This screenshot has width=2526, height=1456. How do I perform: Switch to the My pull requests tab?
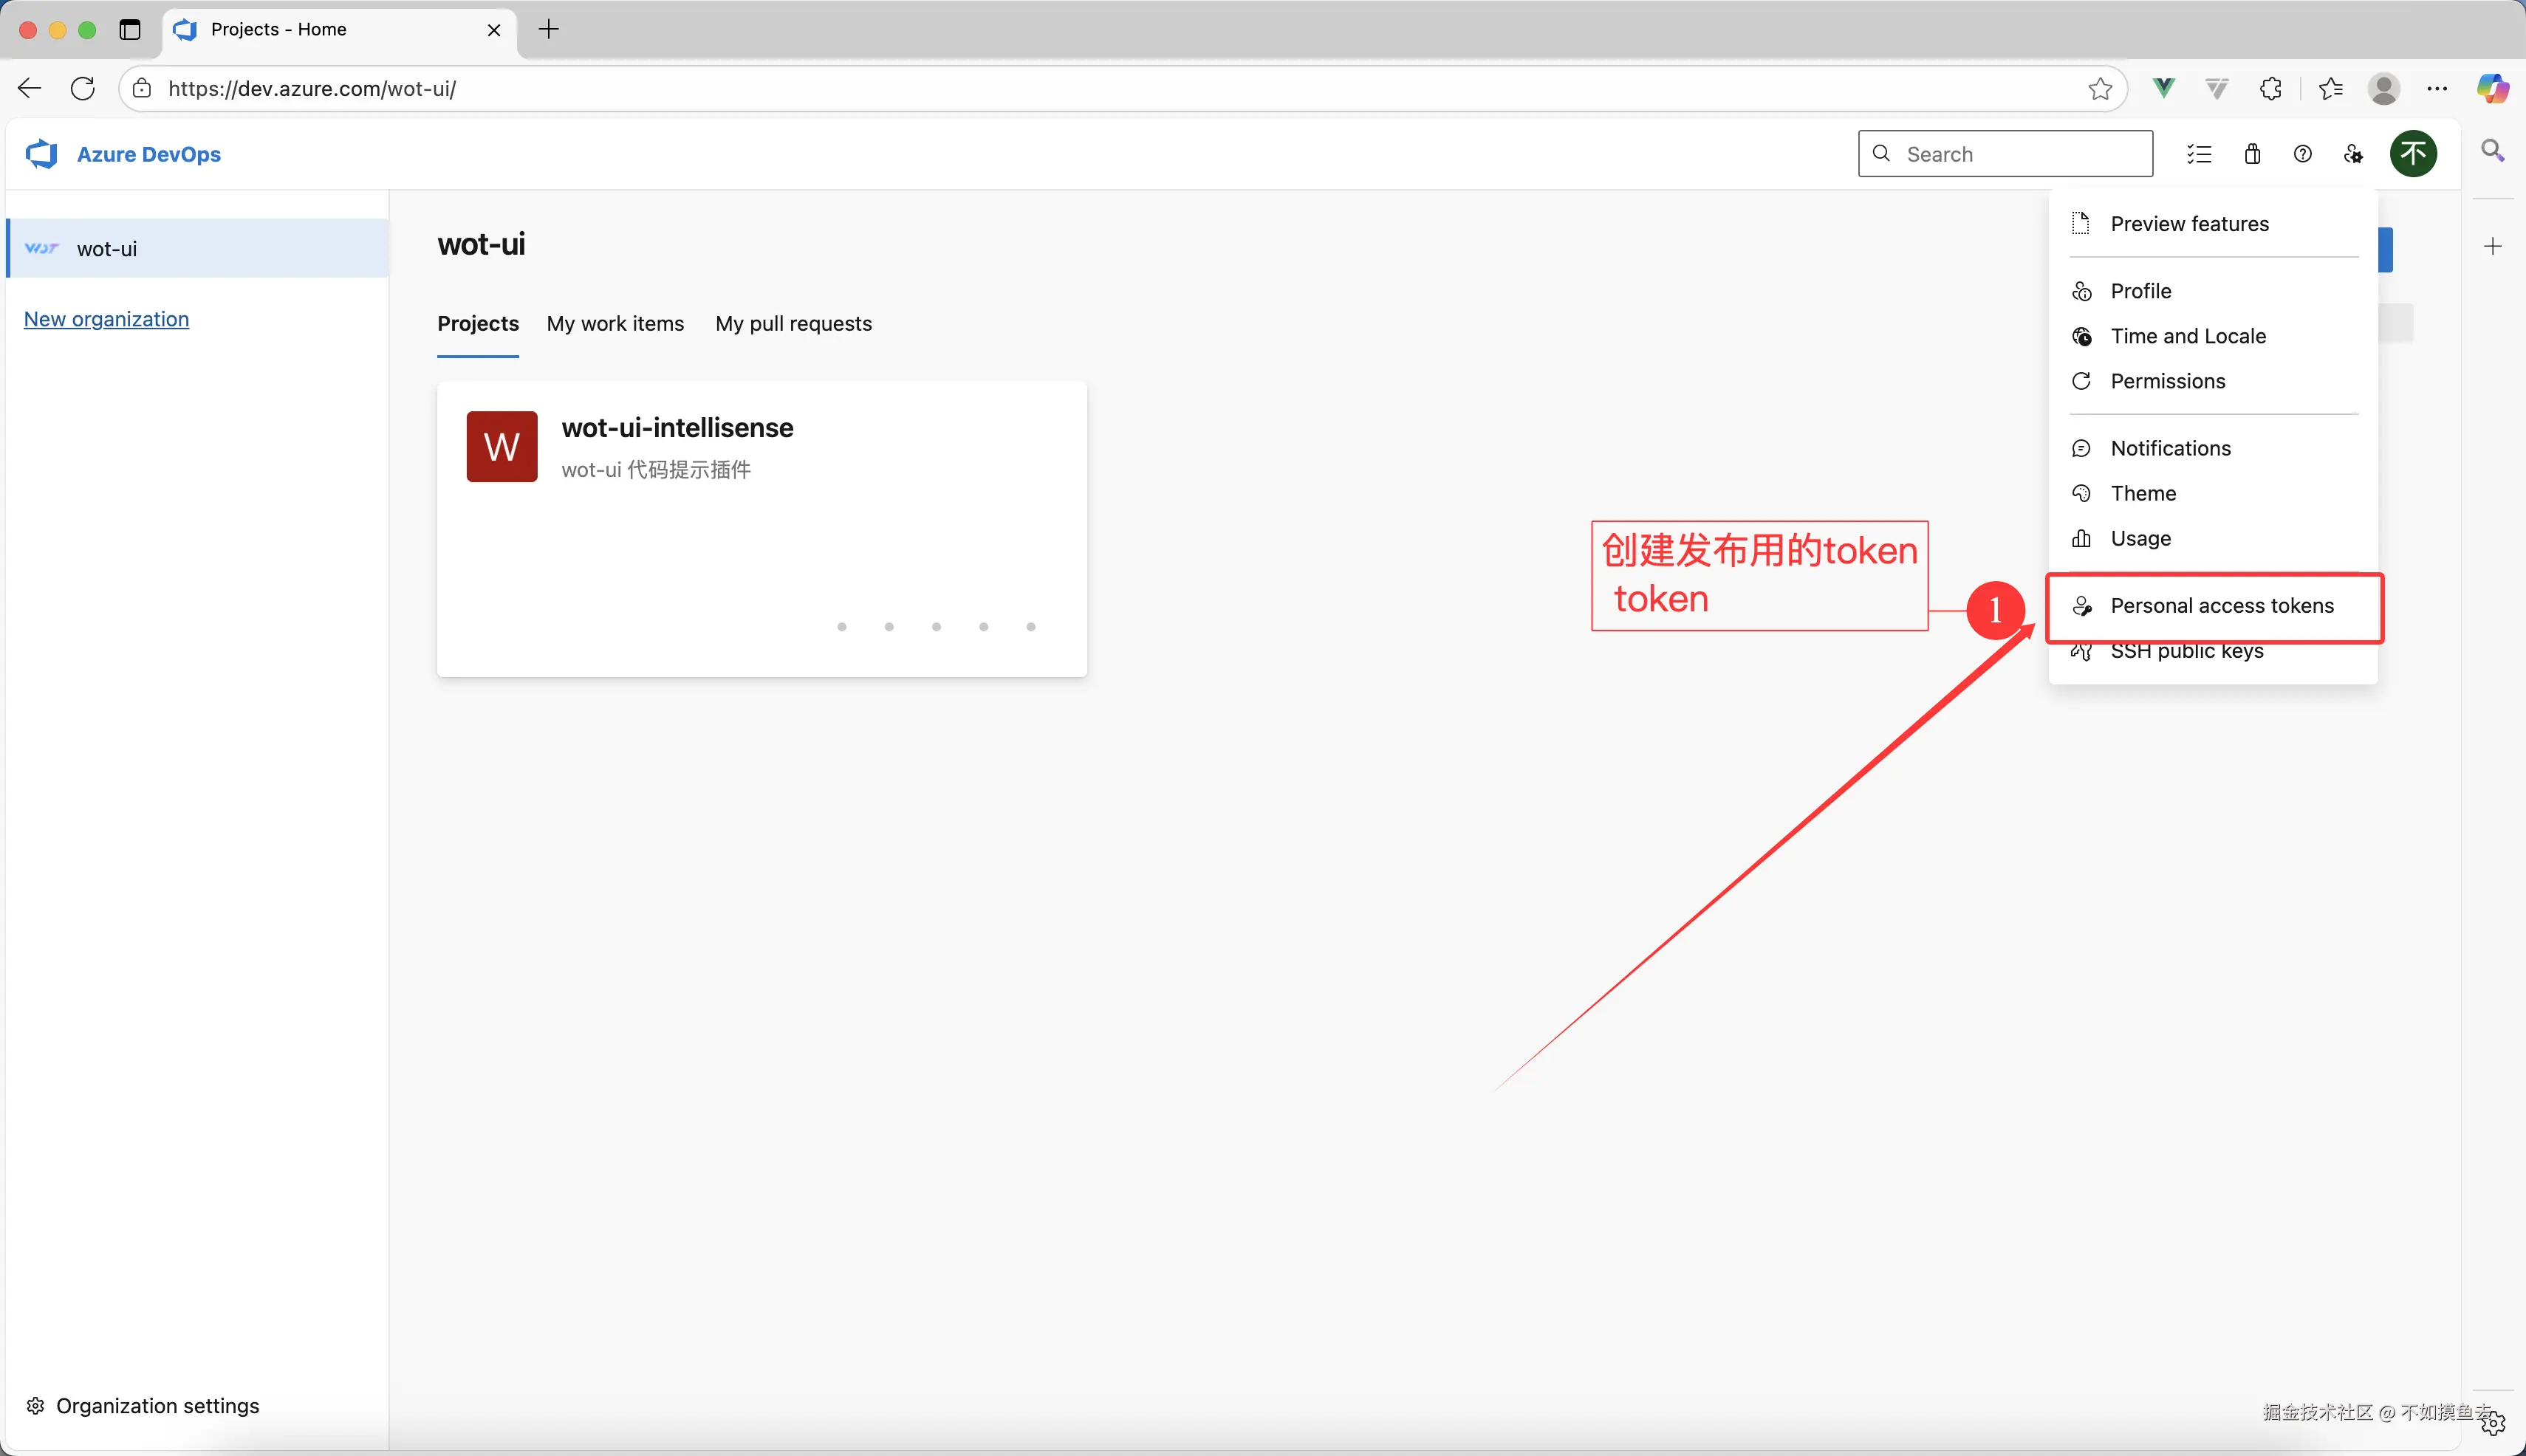pos(793,324)
